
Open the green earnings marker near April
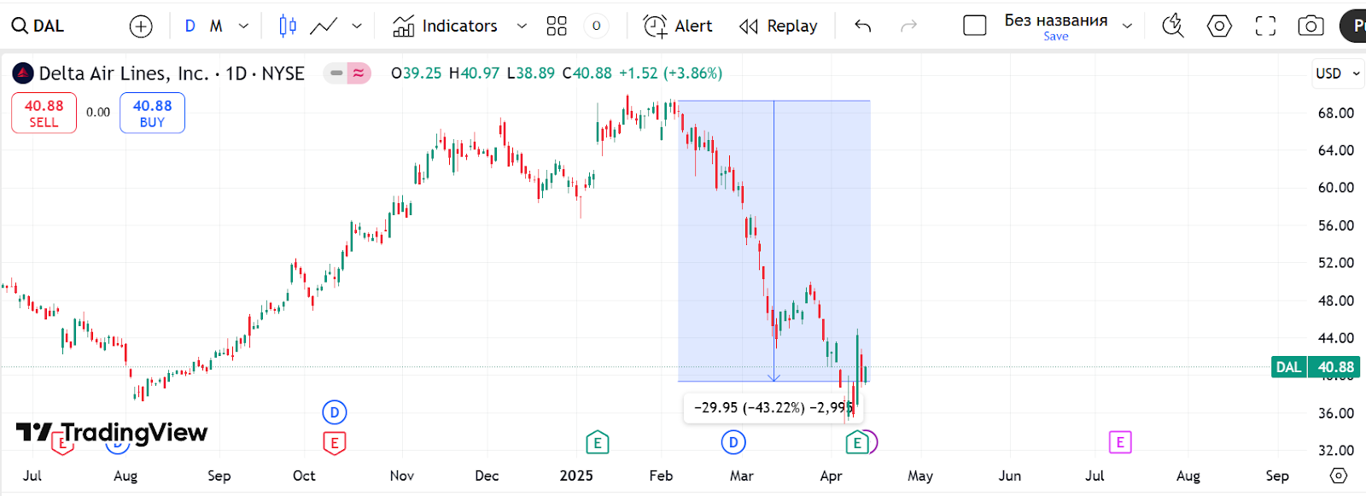[857, 442]
